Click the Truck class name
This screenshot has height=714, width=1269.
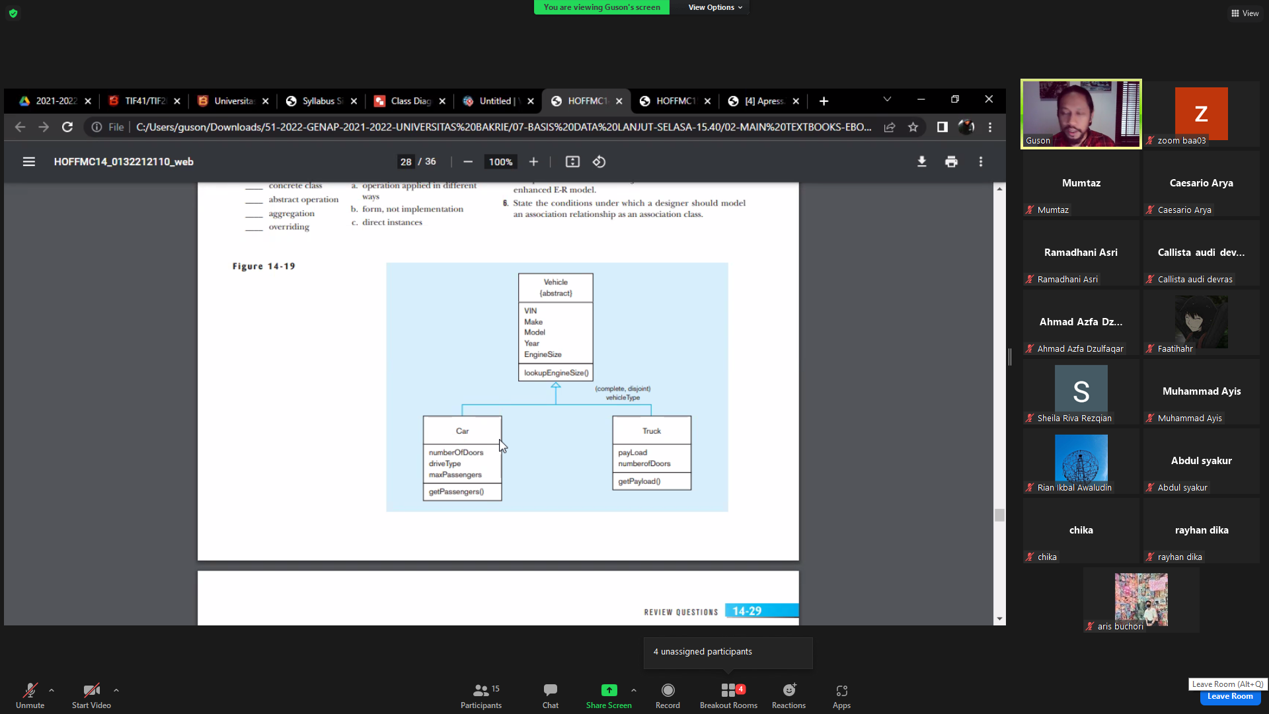point(651,431)
